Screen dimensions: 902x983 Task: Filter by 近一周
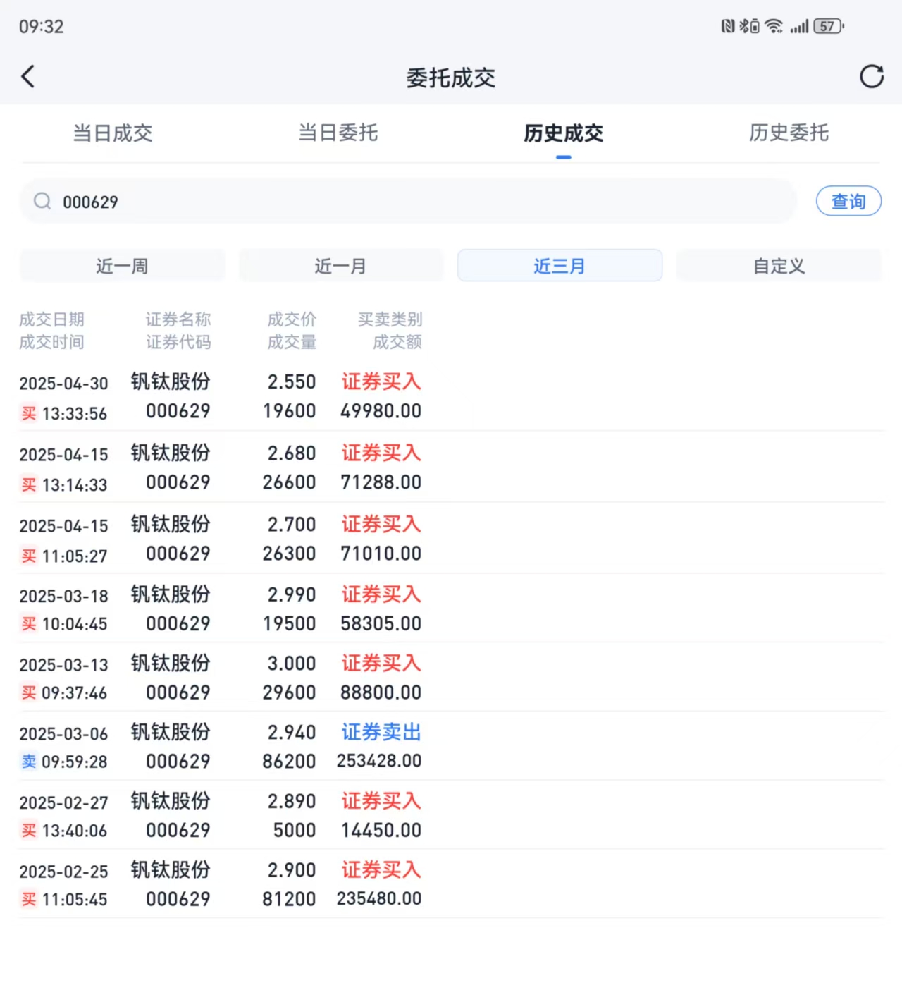click(123, 266)
